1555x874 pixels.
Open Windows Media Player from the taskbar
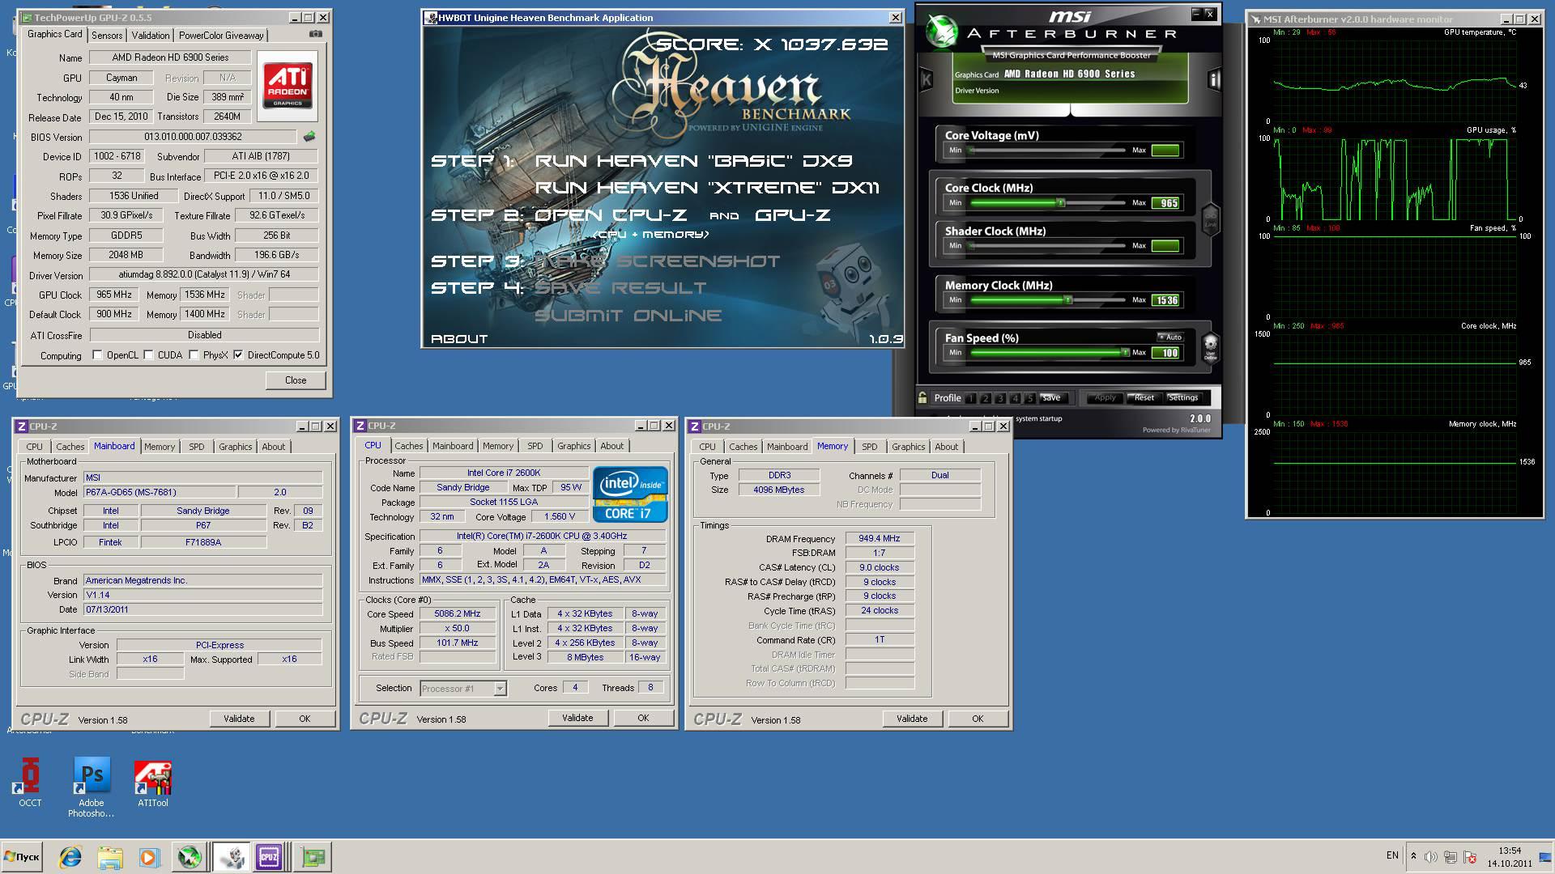pyautogui.click(x=148, y=856)
